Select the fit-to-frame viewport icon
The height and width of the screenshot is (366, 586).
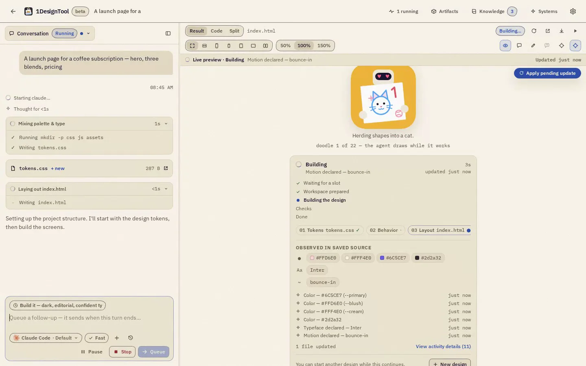point(192,46)
